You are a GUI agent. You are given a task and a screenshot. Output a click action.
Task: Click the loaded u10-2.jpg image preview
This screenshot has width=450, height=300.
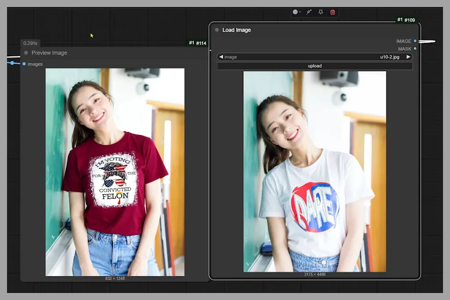pyautogui.click(x=315, y=171)
